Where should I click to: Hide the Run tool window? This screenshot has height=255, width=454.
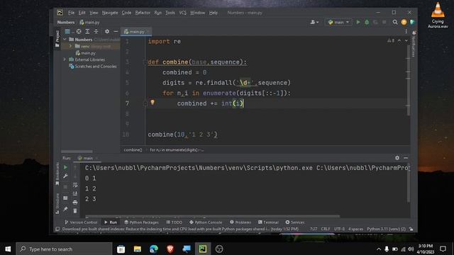tap(406, 158)
